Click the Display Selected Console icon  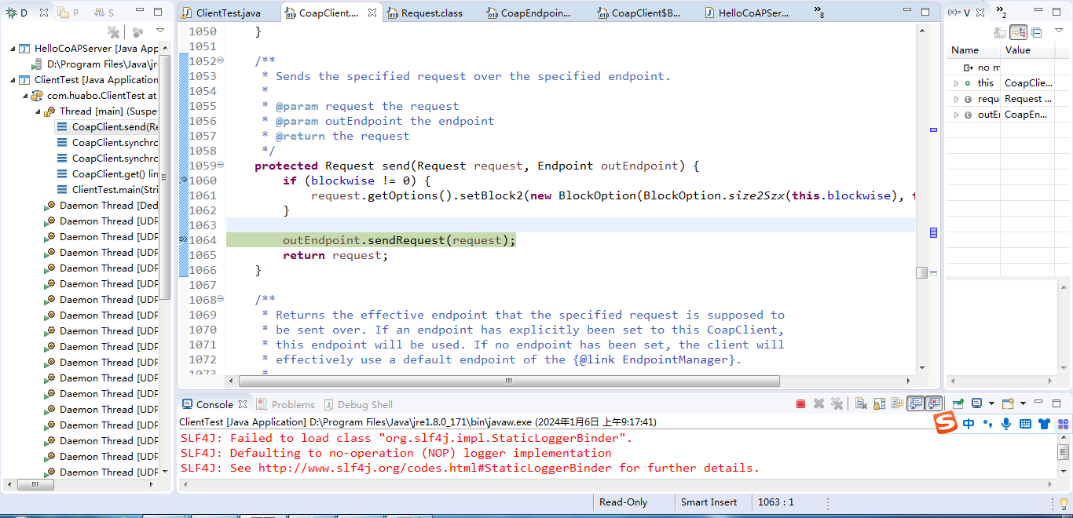tap(977, 403)
